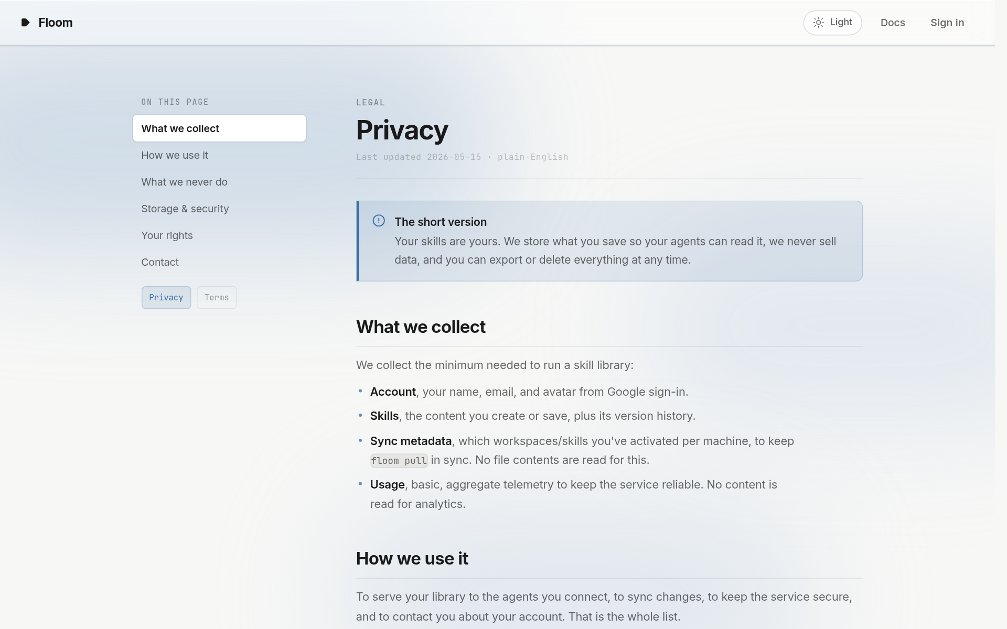Click the bold 'Skills' list term

pos(384,416)
